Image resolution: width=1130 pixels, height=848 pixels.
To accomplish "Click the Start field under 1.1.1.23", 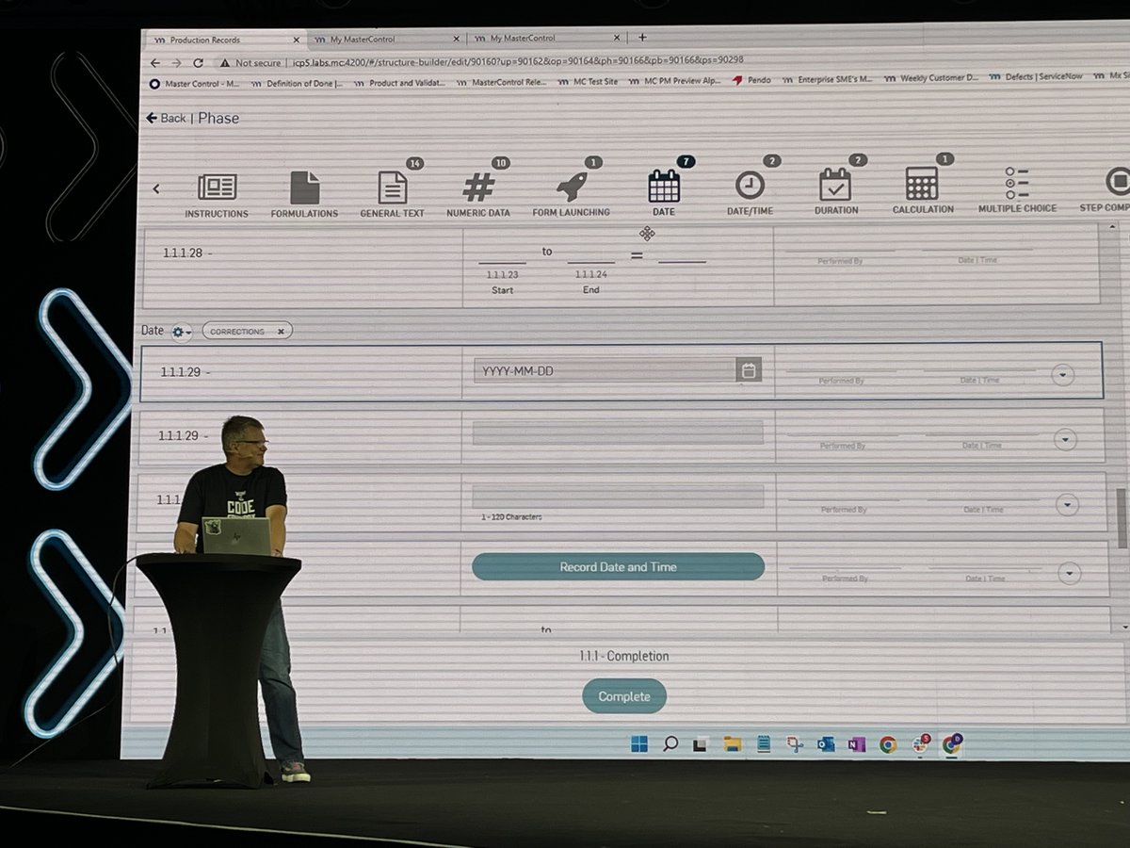I will click(x=502, y=260).
